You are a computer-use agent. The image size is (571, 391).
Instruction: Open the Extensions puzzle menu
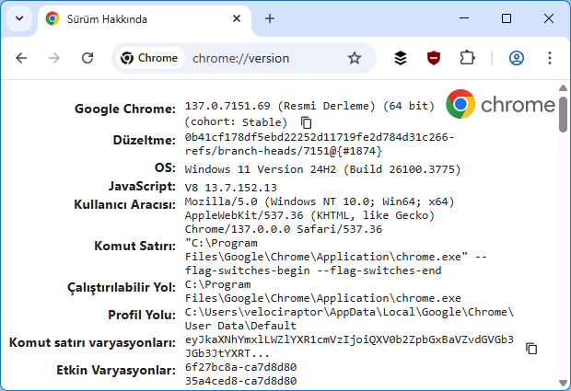467,58
